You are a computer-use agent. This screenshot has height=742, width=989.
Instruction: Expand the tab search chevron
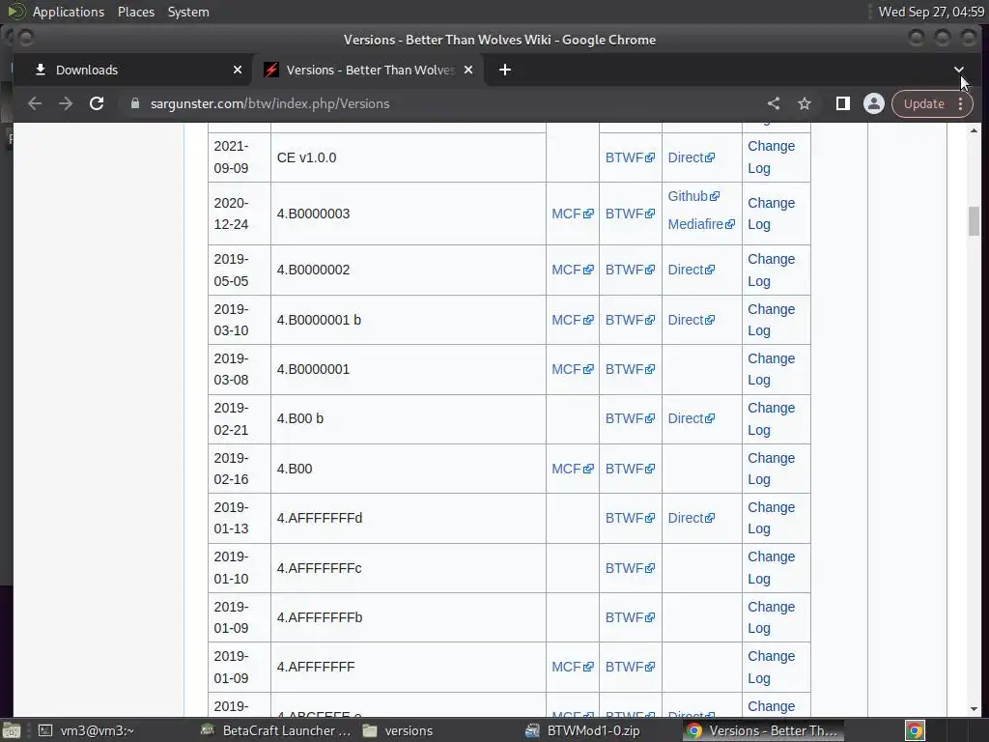click(x=959, y=70)
